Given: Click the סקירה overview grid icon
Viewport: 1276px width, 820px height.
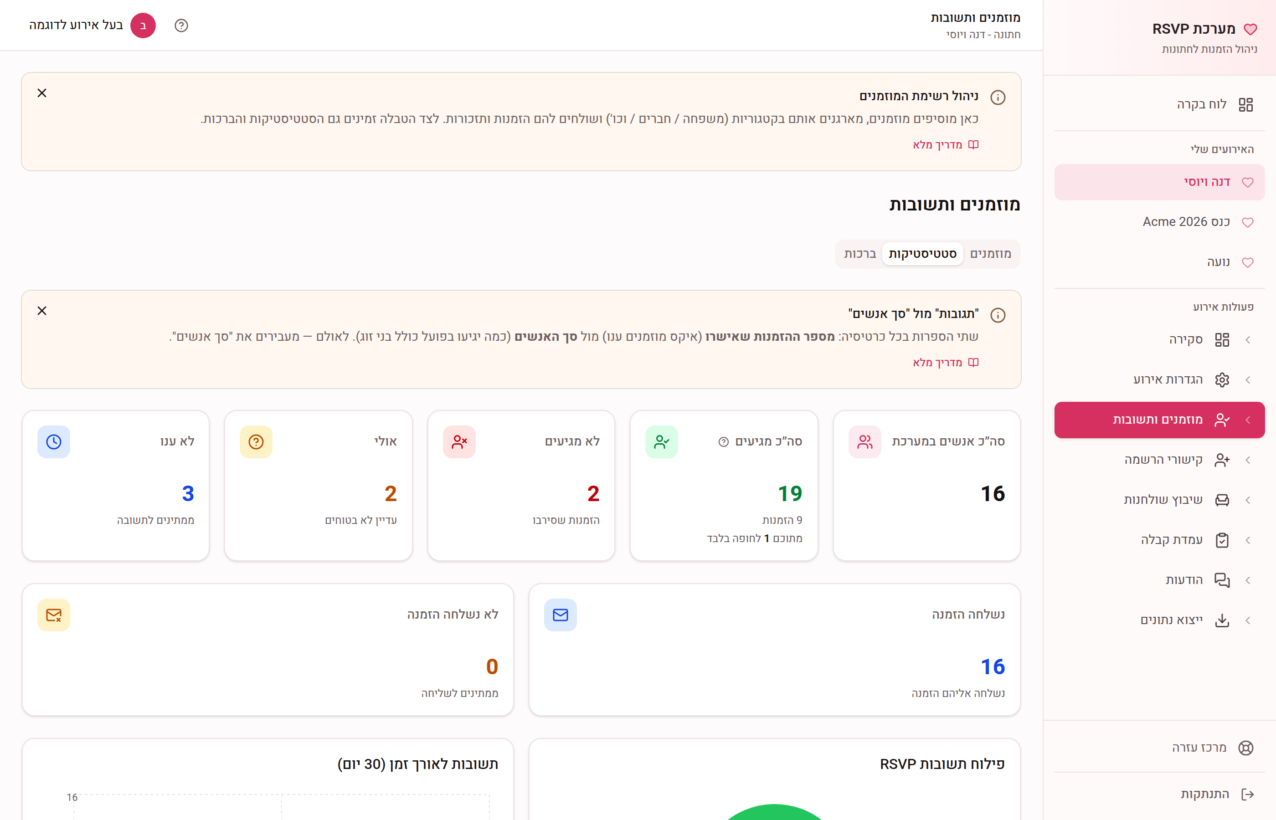Looking at the screenshot, I should (1222, 340).
